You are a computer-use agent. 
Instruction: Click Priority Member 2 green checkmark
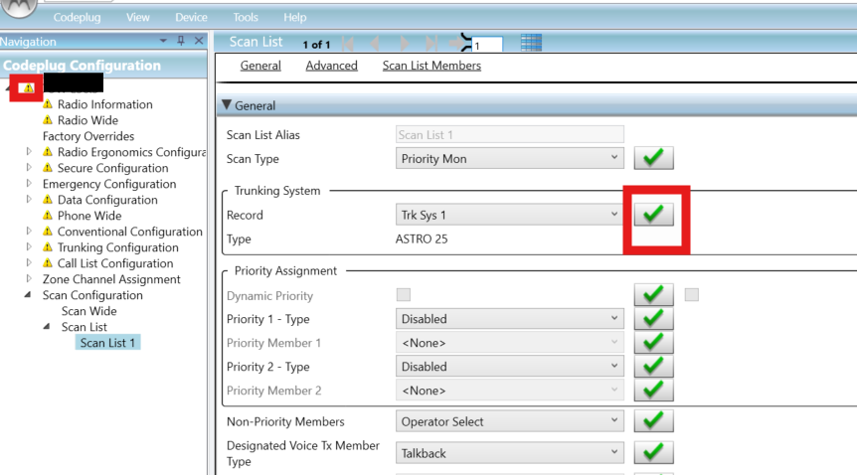pyautogui.click(x=653, y=390)
